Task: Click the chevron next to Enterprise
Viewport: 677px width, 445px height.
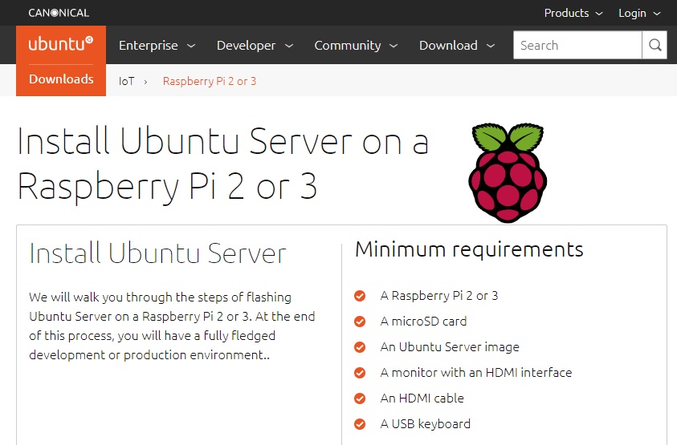Action: (191, 46)
